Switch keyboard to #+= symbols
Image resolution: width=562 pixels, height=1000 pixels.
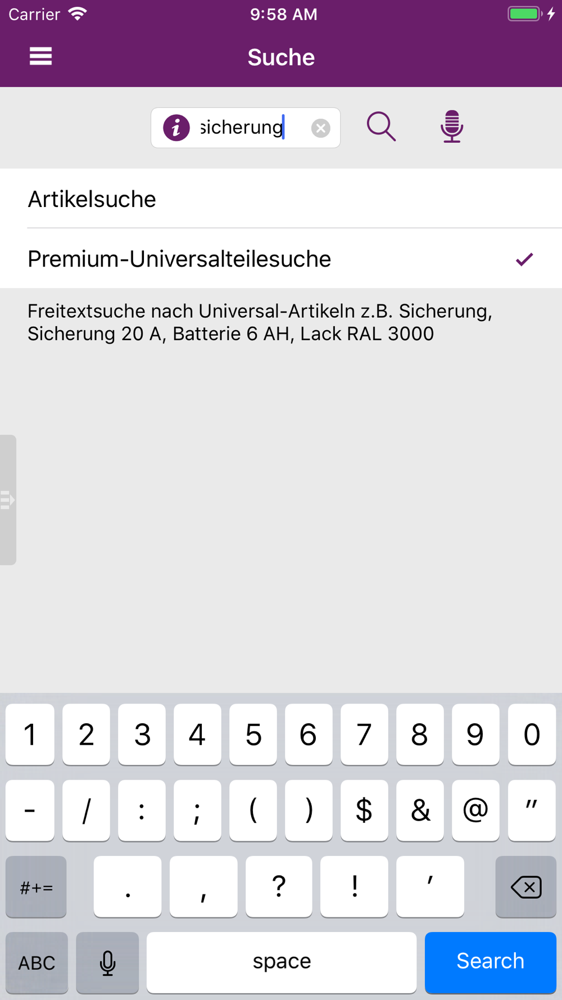click(x=36, y=887)
